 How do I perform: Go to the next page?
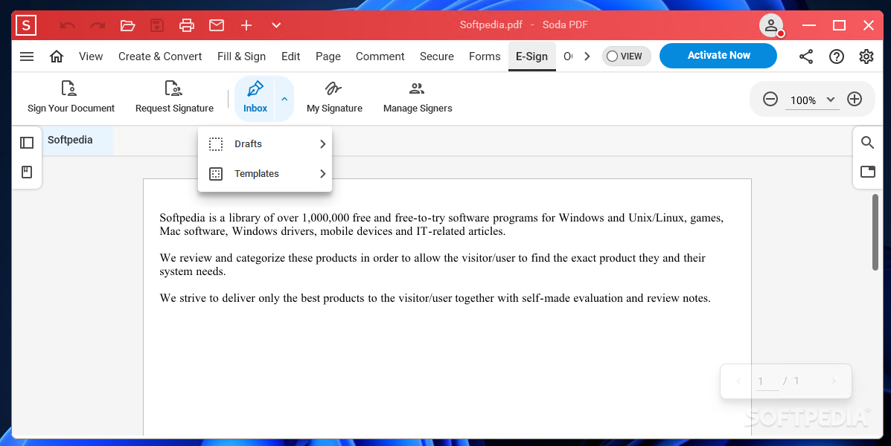(x=834, y=381)
